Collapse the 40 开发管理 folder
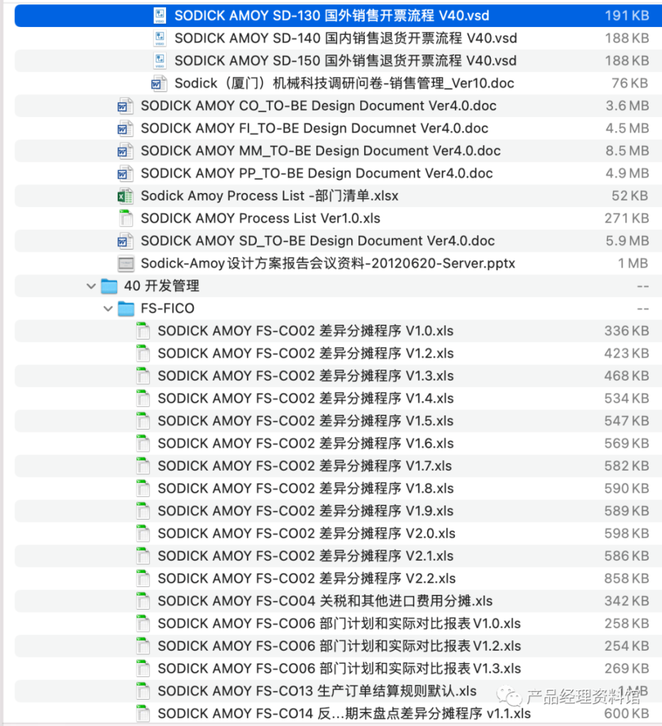 point(91,286)
